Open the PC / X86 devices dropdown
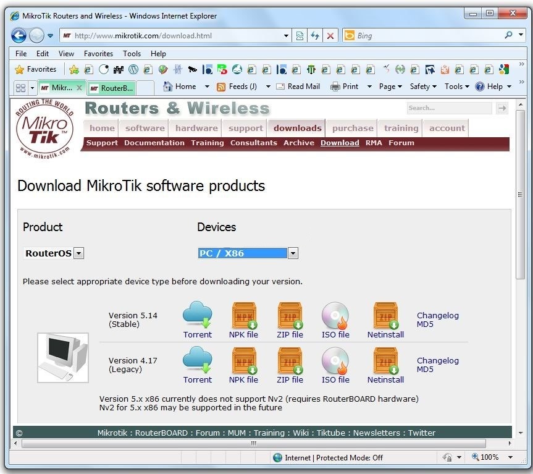 (x=293, y=253)
